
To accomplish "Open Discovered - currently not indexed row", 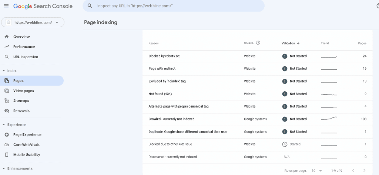I will (258, 157).
